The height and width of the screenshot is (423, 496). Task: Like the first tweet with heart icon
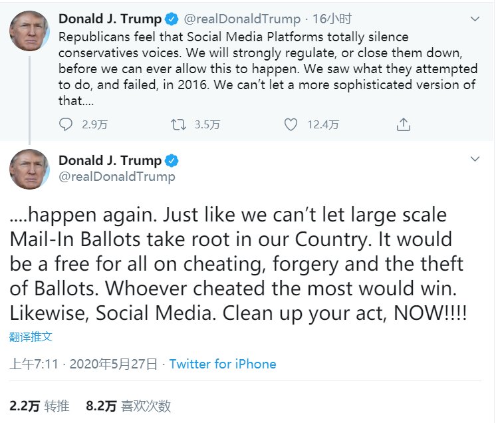tap(291, 124)
